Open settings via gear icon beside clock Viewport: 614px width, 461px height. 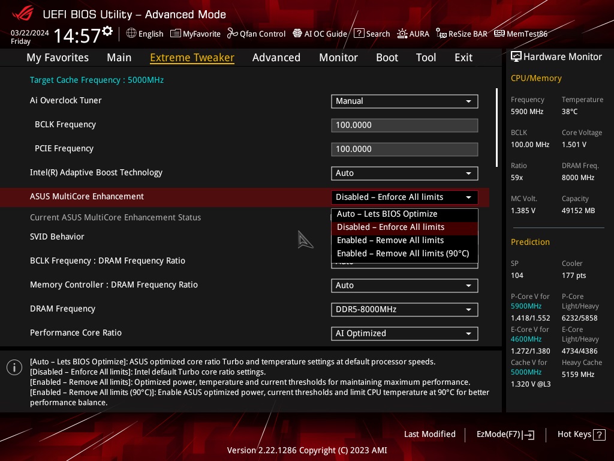point(107,31)
